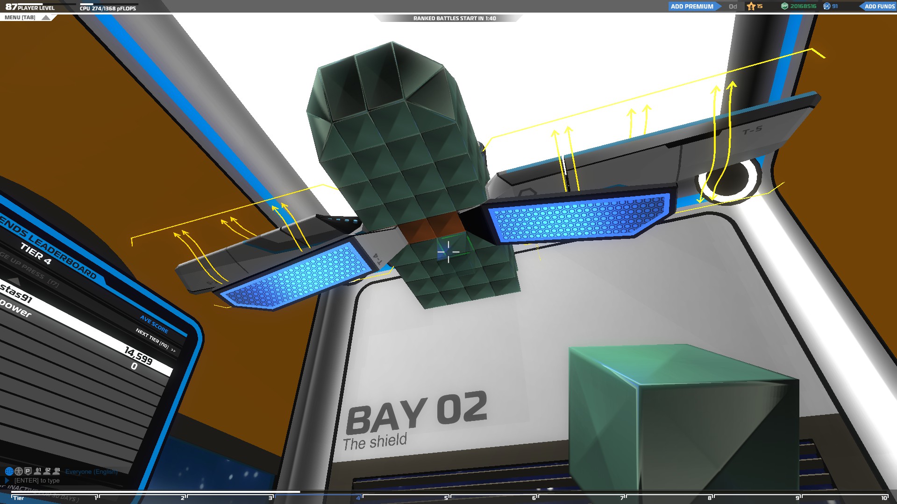This screenshot has height=504, width=897.
Task: Click the ADD PREMIUM button
Action: (692, 7)
